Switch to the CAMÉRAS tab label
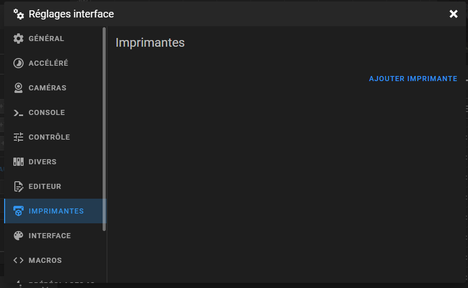Image resolution: width=468 pixels, height=288 pixels. point(47,88)
